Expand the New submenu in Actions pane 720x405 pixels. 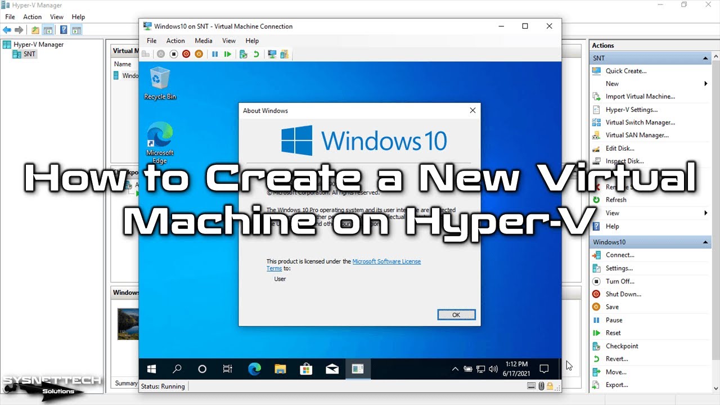706,84
